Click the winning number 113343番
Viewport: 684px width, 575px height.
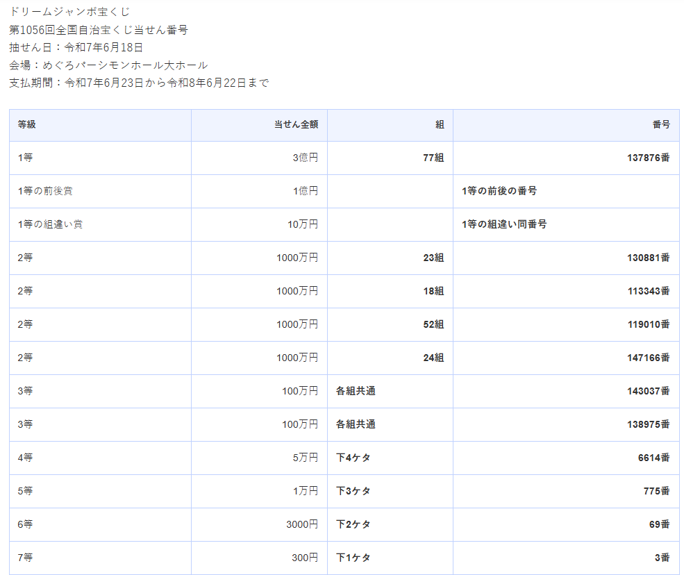tap(649, 291)
